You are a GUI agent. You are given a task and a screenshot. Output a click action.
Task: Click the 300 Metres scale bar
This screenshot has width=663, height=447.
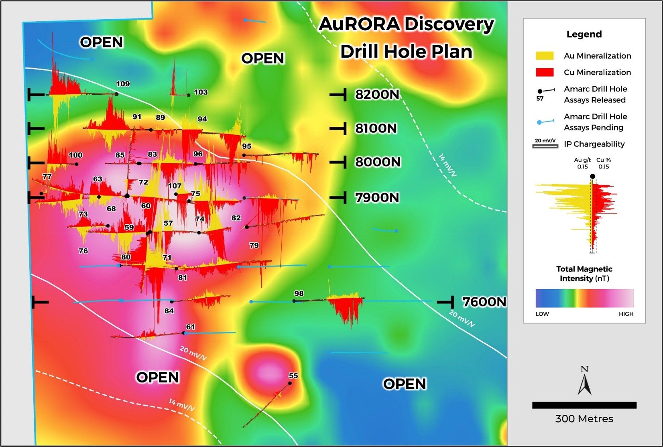click(x=584, y=405)
